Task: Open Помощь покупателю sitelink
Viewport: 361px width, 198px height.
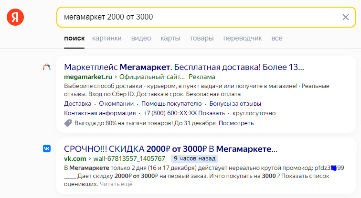Action: tap(171, 104)
